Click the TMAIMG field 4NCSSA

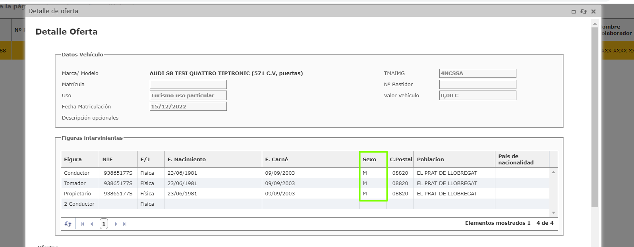pyautogui.click(x=477, y=73)
